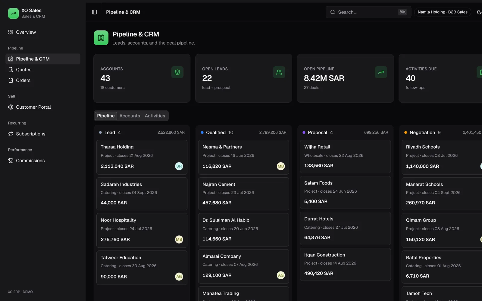This screenshot has height=301, width=482.
Task: Open the Manafea Trading deal card
Action: click(x=244, y=294)
